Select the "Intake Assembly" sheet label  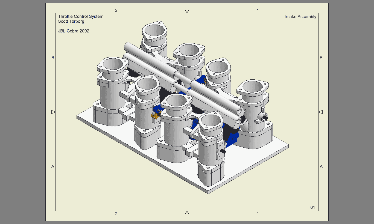[x=300, y=17]
